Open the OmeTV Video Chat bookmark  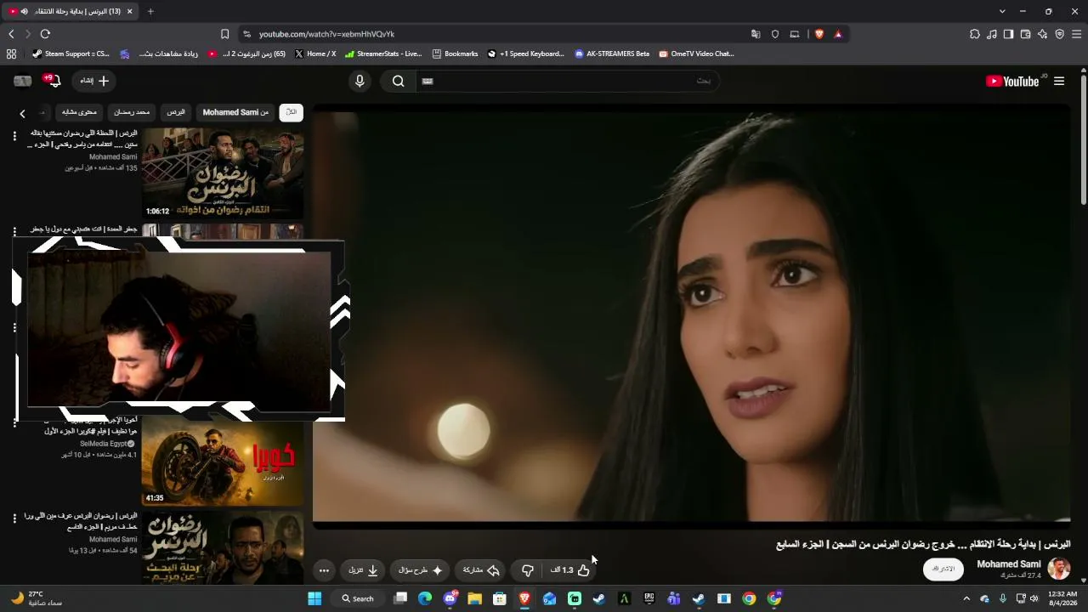696,54
